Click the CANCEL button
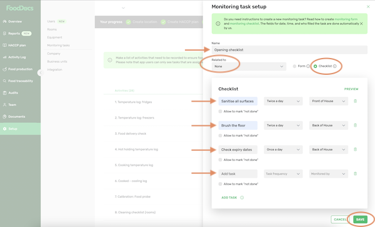This screenshot has width=375, height=227. 340,220
